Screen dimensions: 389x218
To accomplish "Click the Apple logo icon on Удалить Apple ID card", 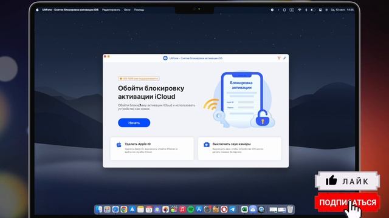I will [x=119, y=145].
